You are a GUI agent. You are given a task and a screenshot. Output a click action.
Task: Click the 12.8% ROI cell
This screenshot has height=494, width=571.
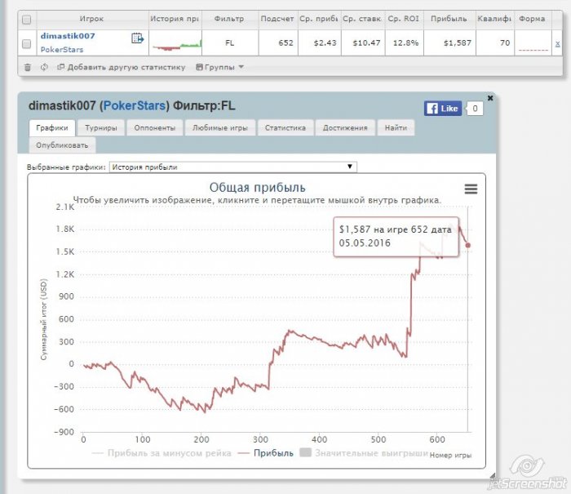click(x=405, y=43)
